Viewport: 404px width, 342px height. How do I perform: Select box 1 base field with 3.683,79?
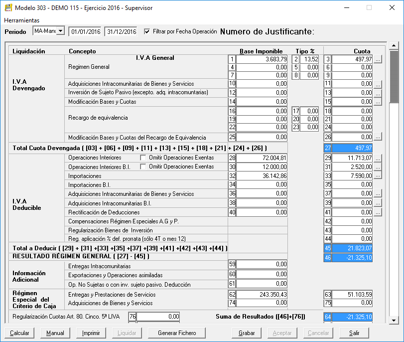262,59
